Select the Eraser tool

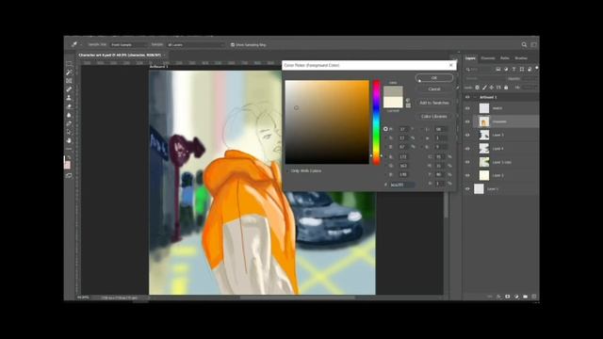tap(69, 106)
